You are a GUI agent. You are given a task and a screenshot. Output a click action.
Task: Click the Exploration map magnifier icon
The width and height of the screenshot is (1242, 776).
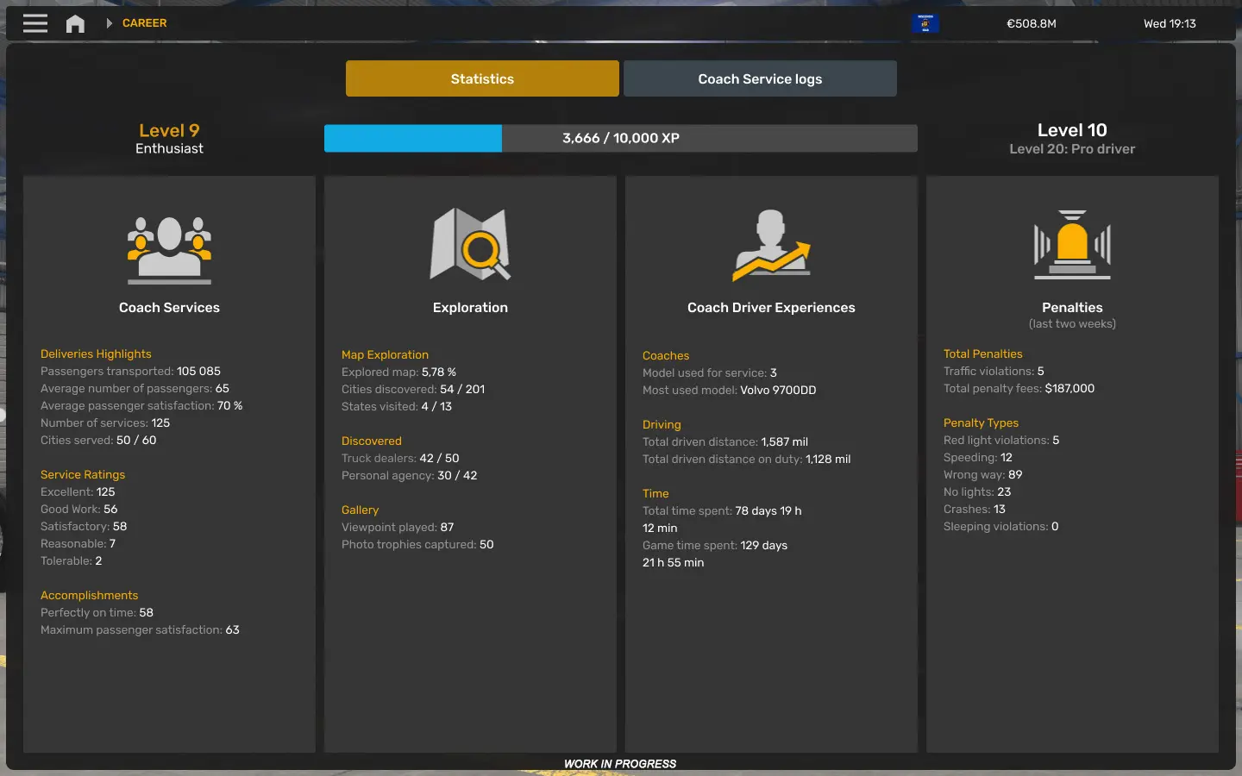tap(470, 245)
